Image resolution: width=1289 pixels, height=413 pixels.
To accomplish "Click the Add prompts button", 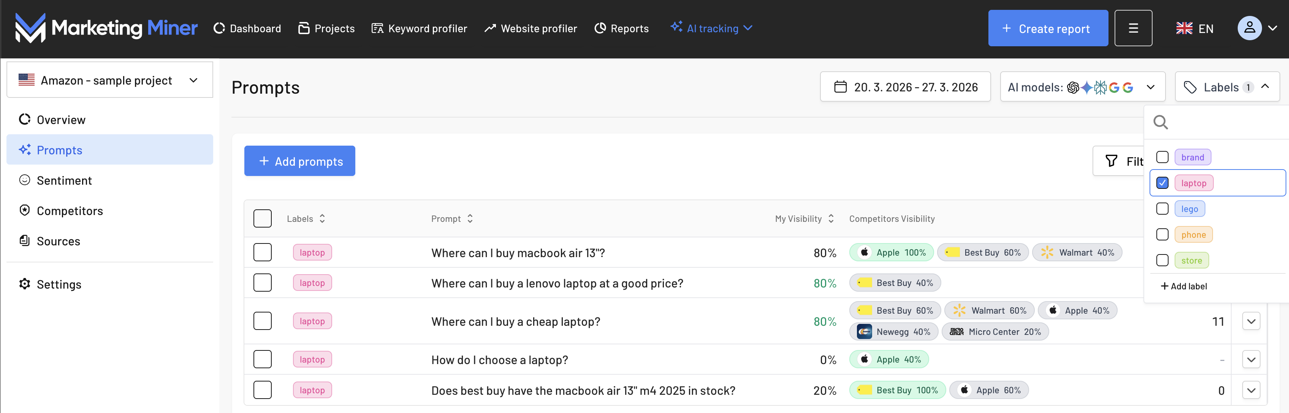I will (x=299, y=161).
